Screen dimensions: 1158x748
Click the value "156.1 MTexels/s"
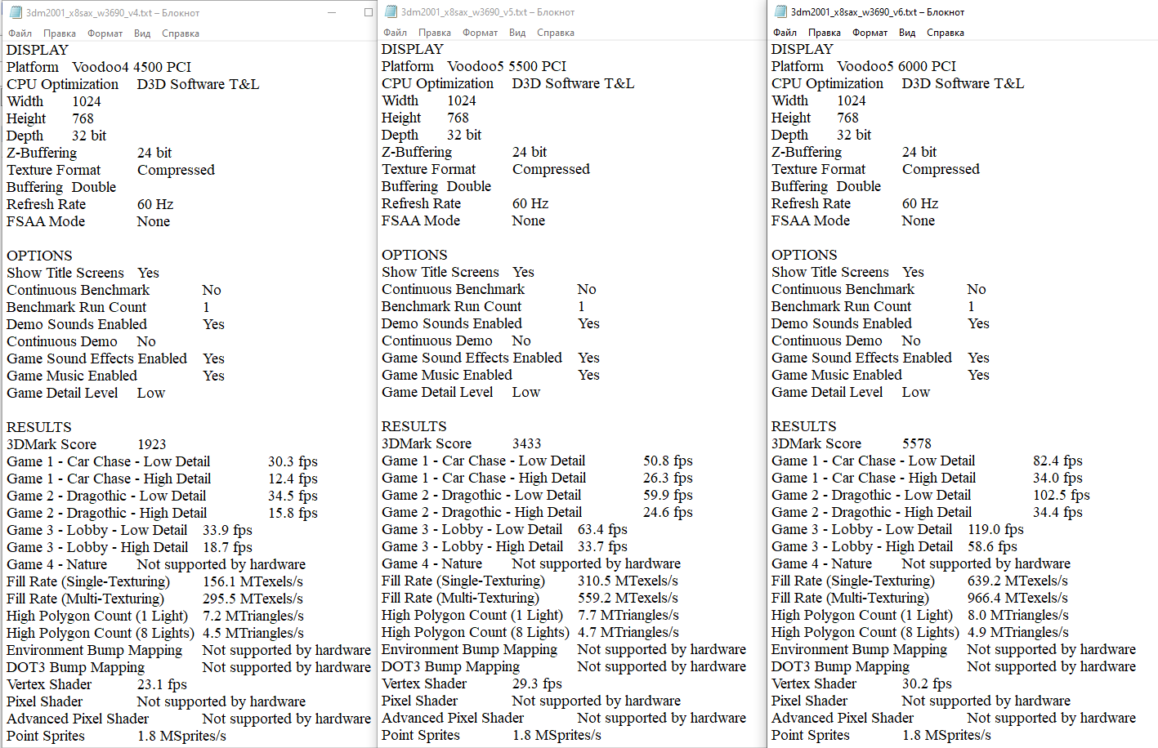[253, 581]
